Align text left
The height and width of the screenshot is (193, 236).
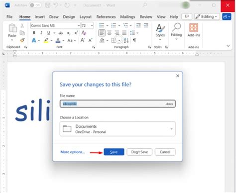(x=102, y=33)
